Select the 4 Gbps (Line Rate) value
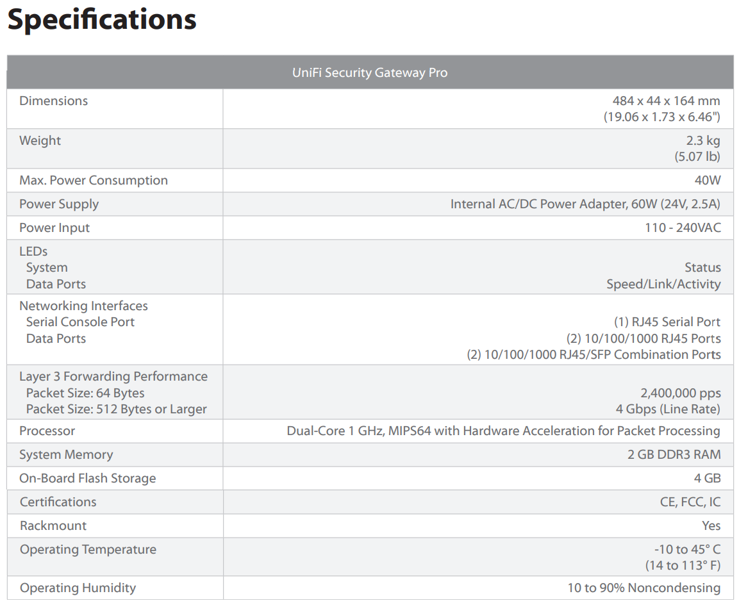The image size is (739, 603). pos(668,409)
